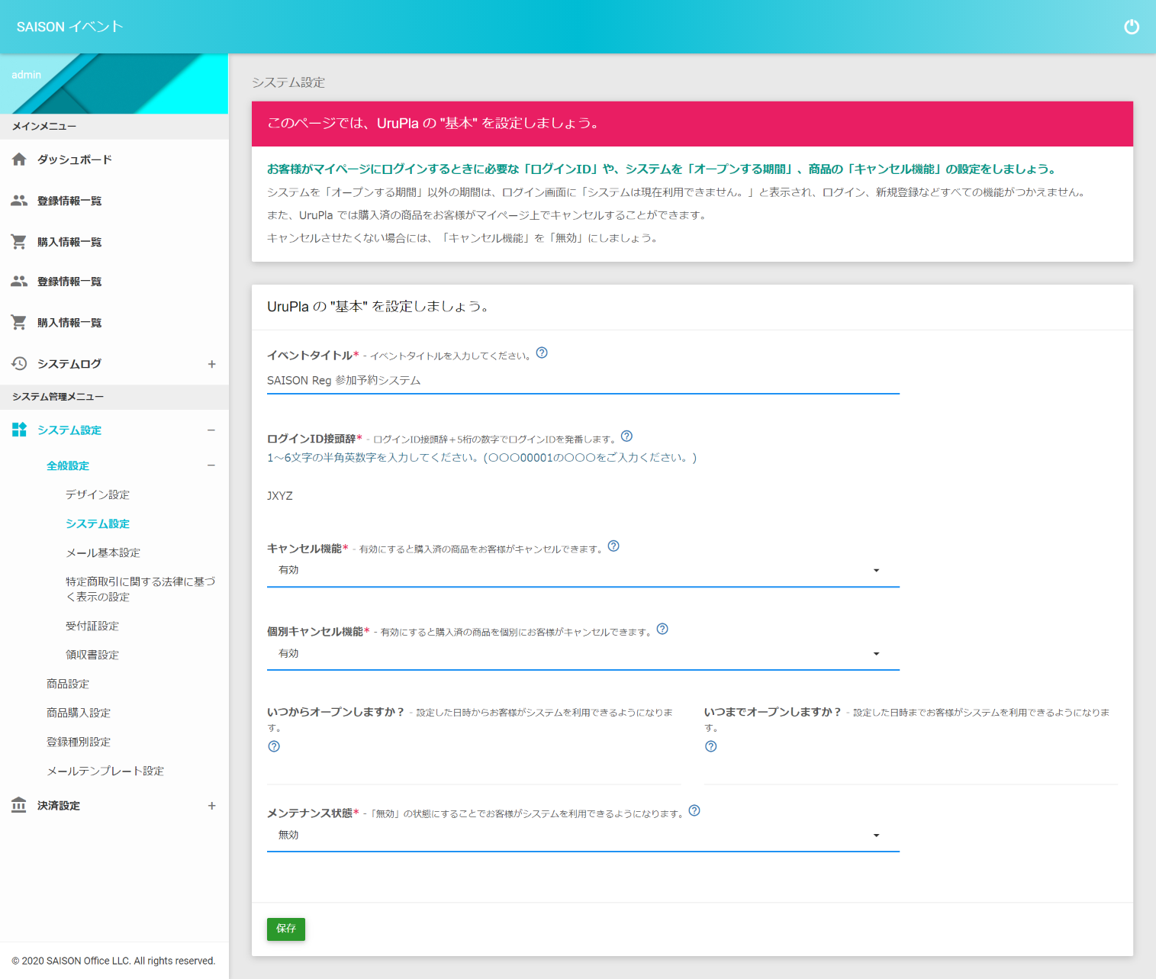Open second 購入情報一覧 menu label
1156x979 pixels.
tap(69, 323)
